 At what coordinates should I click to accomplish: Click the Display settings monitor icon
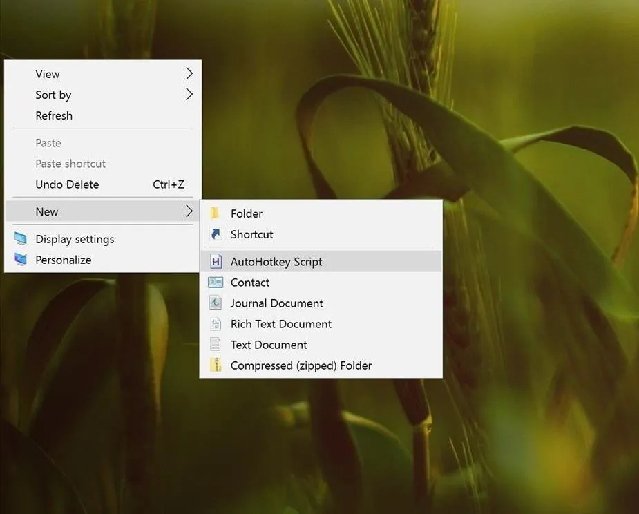pyautogui.click(x=20, y=238)
